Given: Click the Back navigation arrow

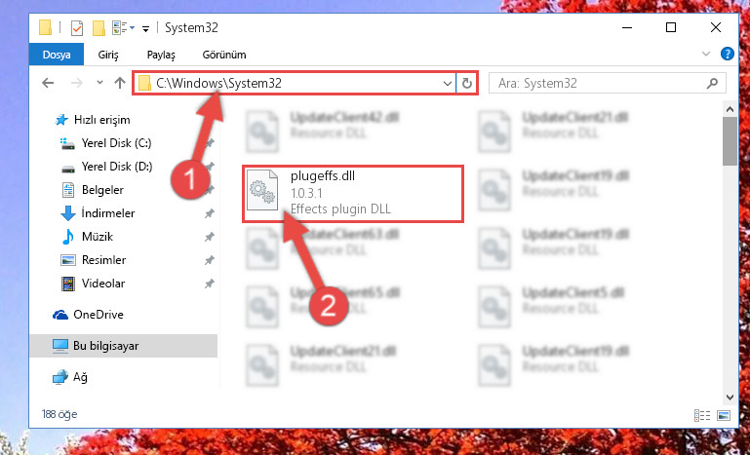Looking at the screenshot, I should [48, 83].
